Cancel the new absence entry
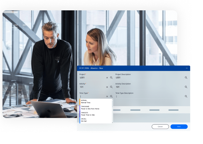 tap(160, 127)
